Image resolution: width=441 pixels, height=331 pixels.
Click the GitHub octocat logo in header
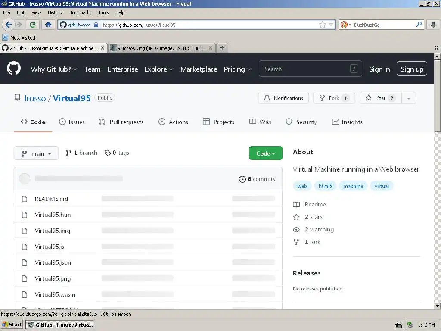14,69
